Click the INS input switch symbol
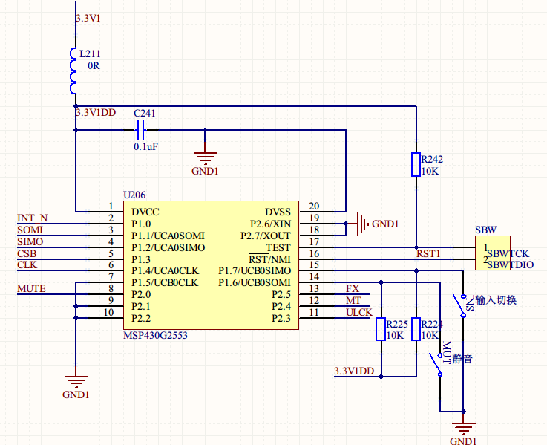 coord(459,305)
